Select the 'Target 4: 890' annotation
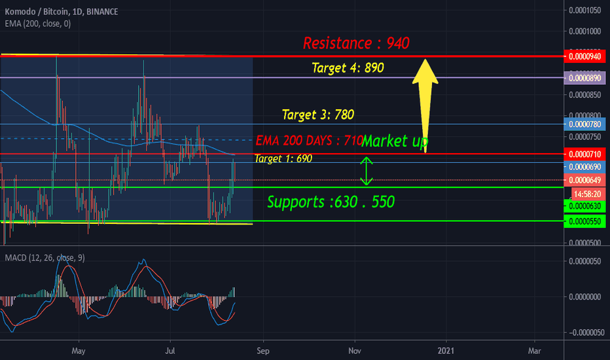 point(348,67)
